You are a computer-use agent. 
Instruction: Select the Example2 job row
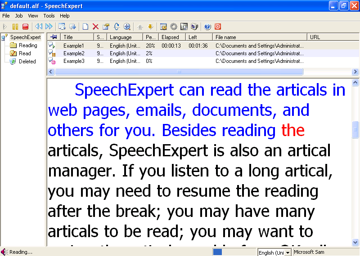click(203, 53)
